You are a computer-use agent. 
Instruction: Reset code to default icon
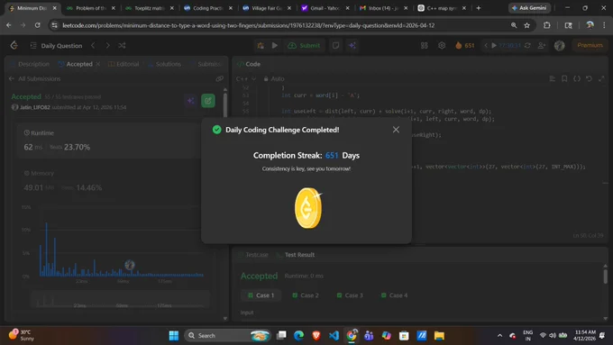click(x=589, y=78)
